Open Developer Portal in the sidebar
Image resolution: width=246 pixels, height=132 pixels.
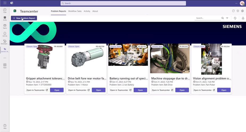[x=5, y=42]
